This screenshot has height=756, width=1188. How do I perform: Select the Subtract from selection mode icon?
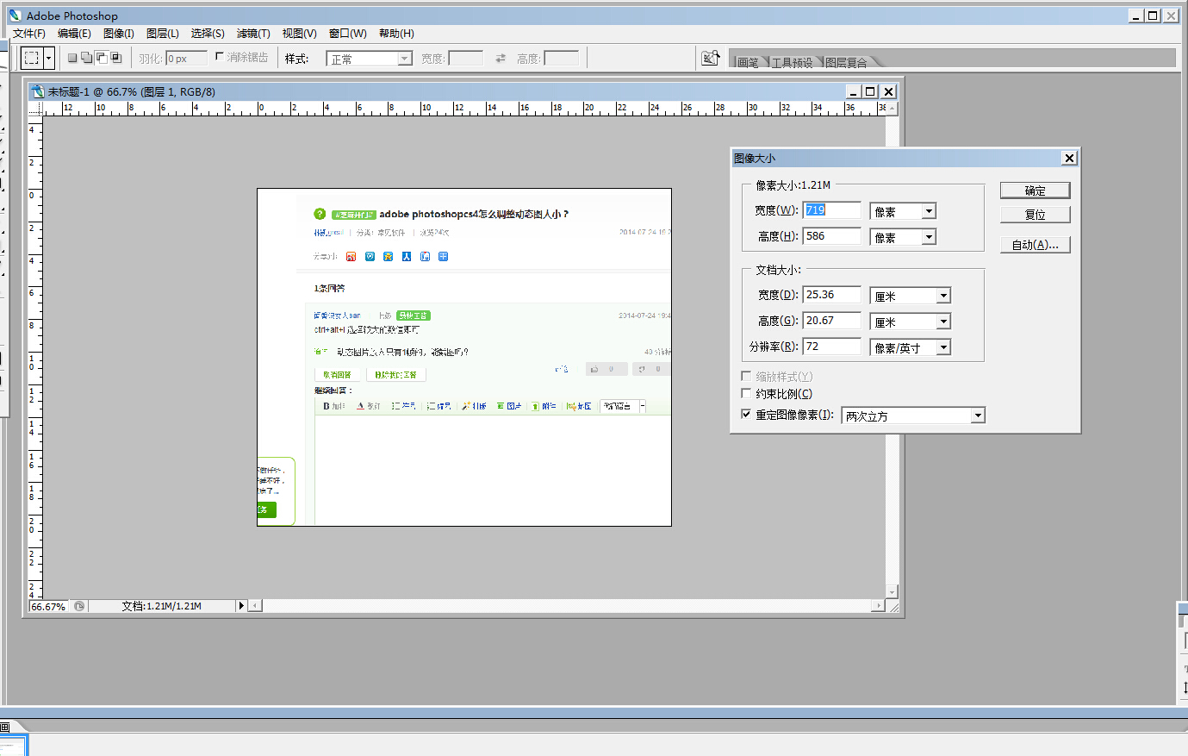coord(102,58)
